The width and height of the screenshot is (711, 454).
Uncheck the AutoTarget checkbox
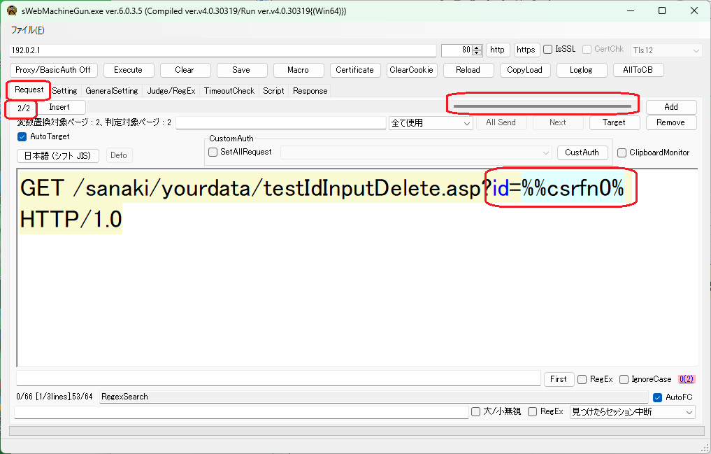point(22,136)
